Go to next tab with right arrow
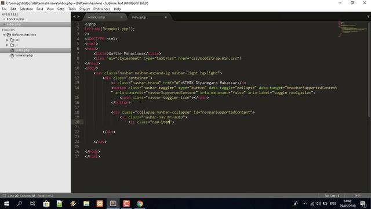Viewport: 371px width, 209px height. [x=78, y=17]
